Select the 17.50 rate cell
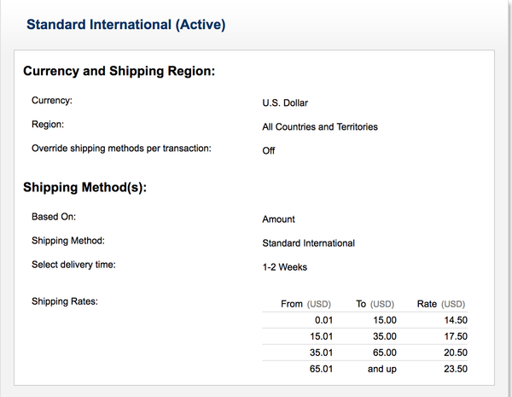This screenshot has height=397, width=512. coord(456,336)
